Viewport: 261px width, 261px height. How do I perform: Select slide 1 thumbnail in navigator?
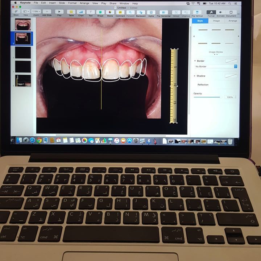pyautogui.click(x=23, y=24)
